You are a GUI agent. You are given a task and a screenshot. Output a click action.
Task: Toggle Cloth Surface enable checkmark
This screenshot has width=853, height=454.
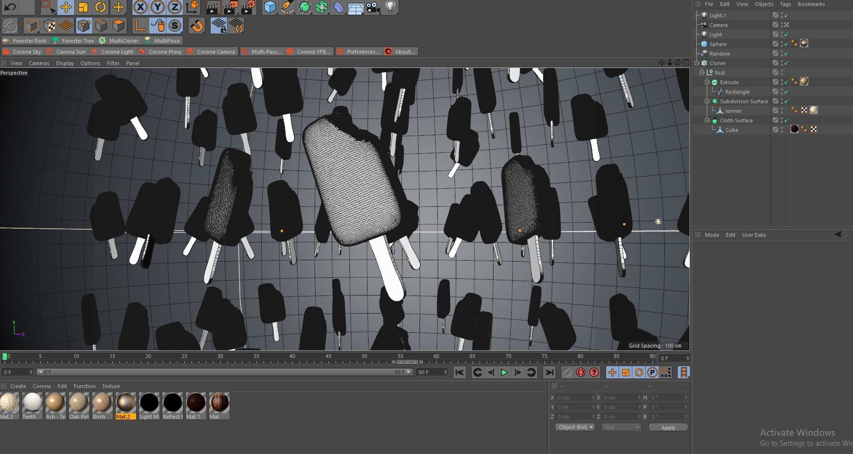pos(786,120)
